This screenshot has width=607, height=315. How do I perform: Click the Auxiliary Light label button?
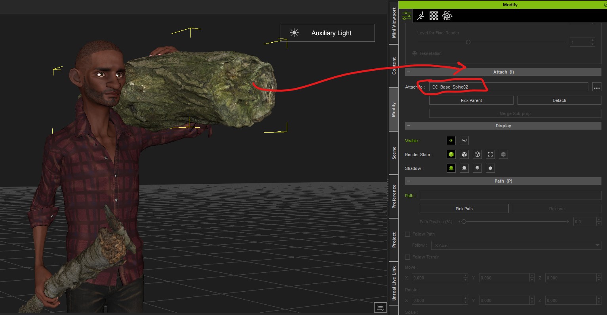point(327,33)
